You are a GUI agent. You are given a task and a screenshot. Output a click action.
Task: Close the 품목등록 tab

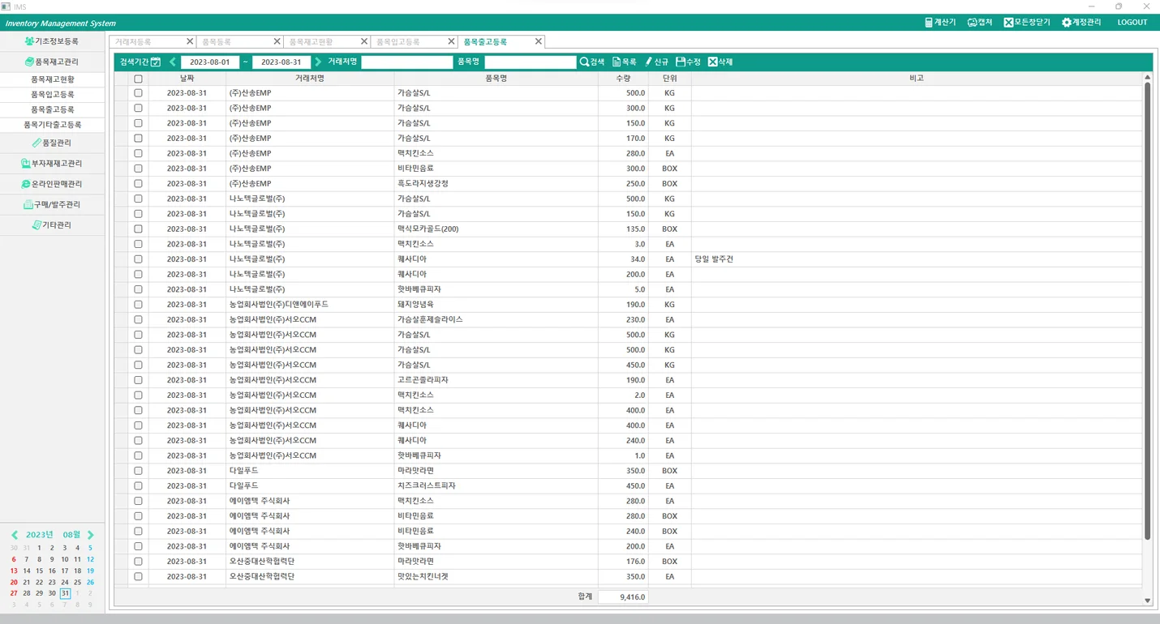coord(277,41)
